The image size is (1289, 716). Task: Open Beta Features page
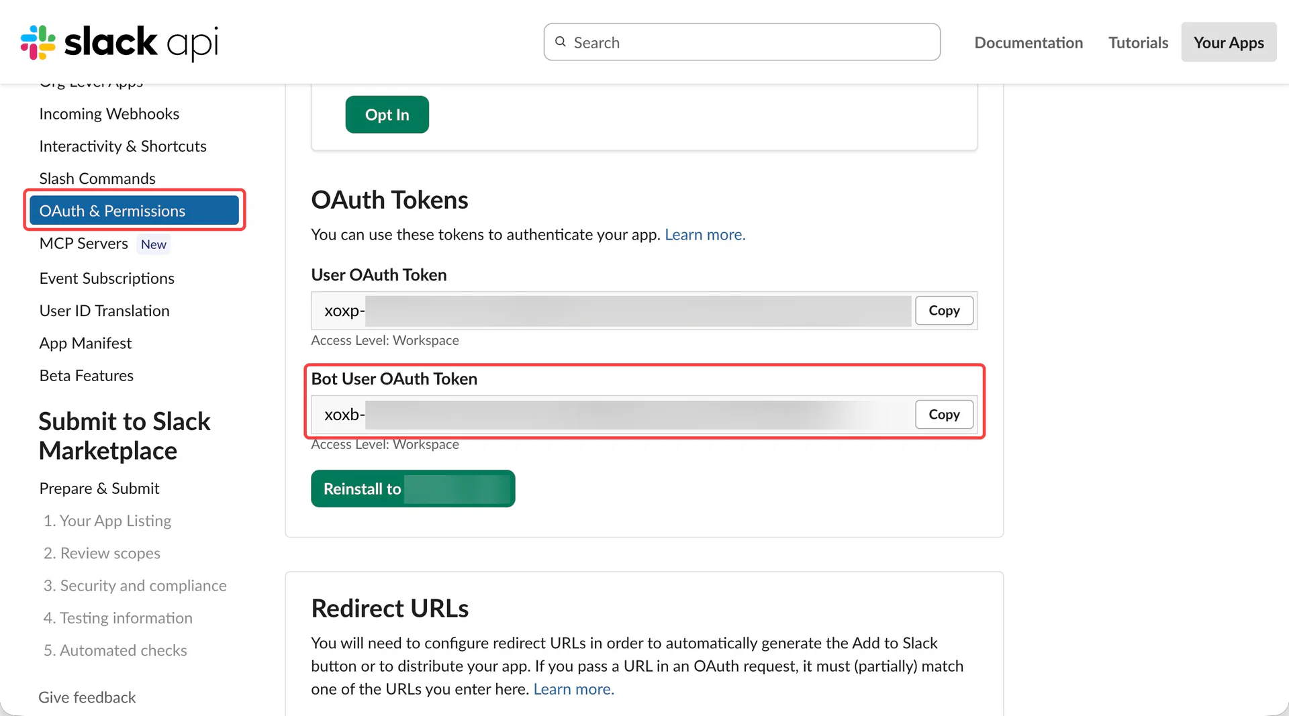pos(87,375)
